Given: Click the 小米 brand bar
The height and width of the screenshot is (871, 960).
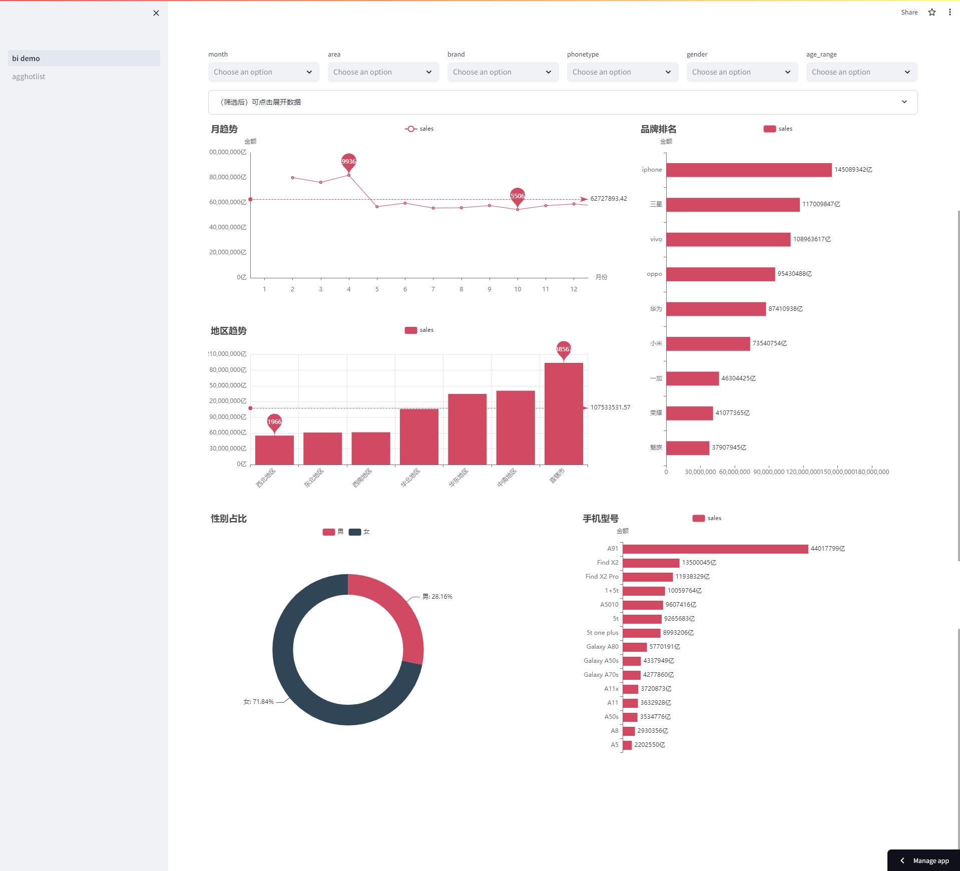Looking at the screenshot, I should (x=708, y=343).
